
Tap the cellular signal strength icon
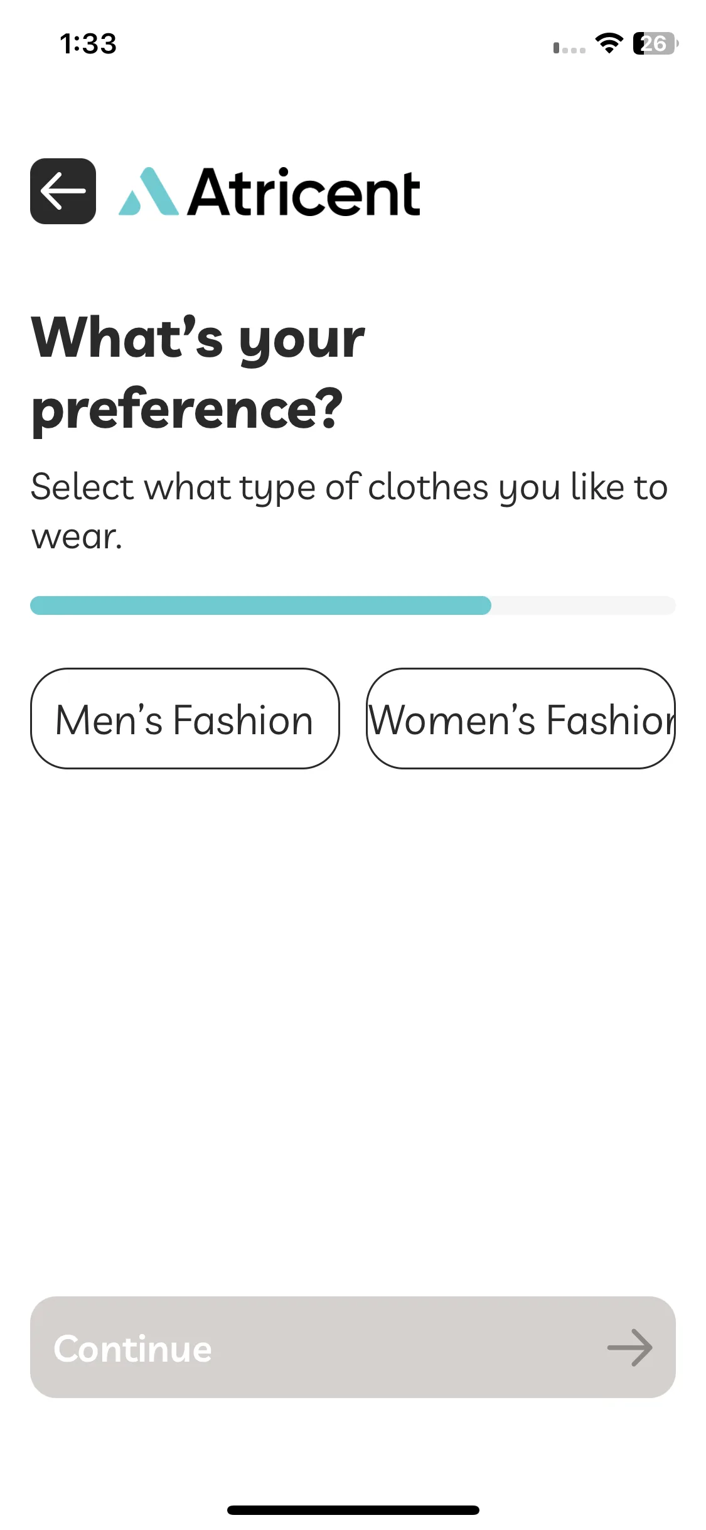coord(569,48)
